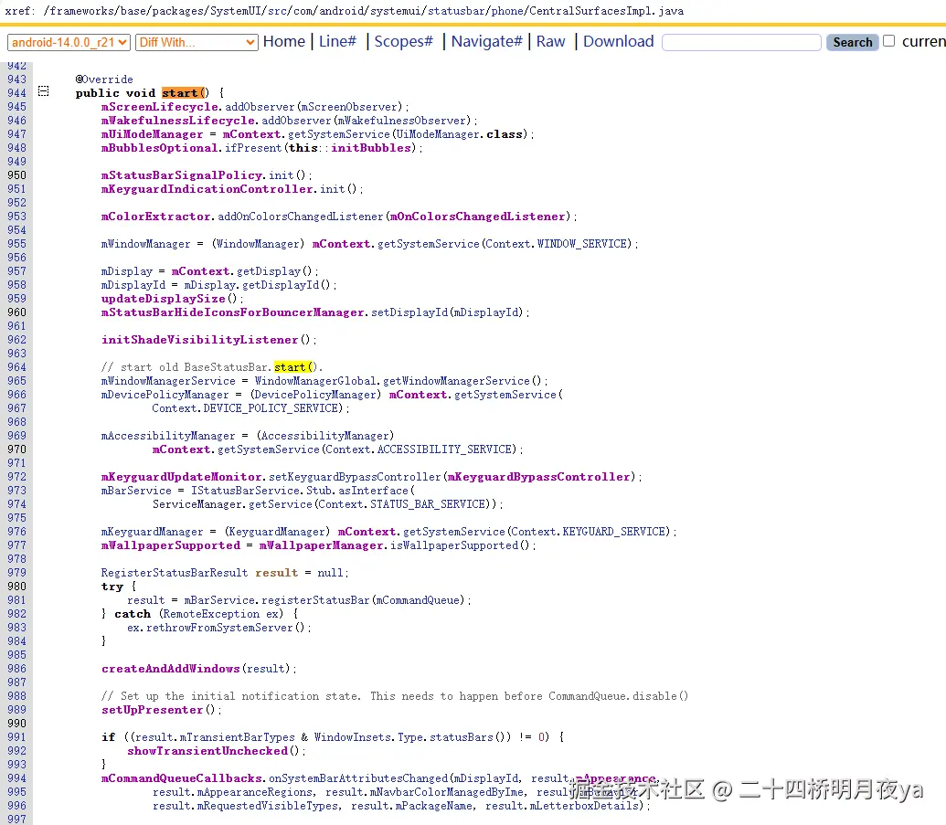Navigate to the Home page

point(284,42)
